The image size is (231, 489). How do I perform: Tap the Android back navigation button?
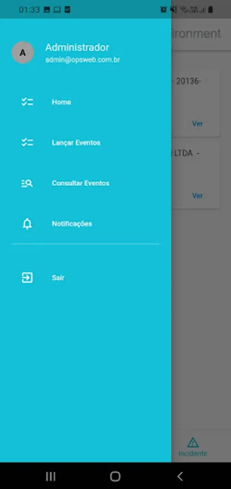point(180,476)
